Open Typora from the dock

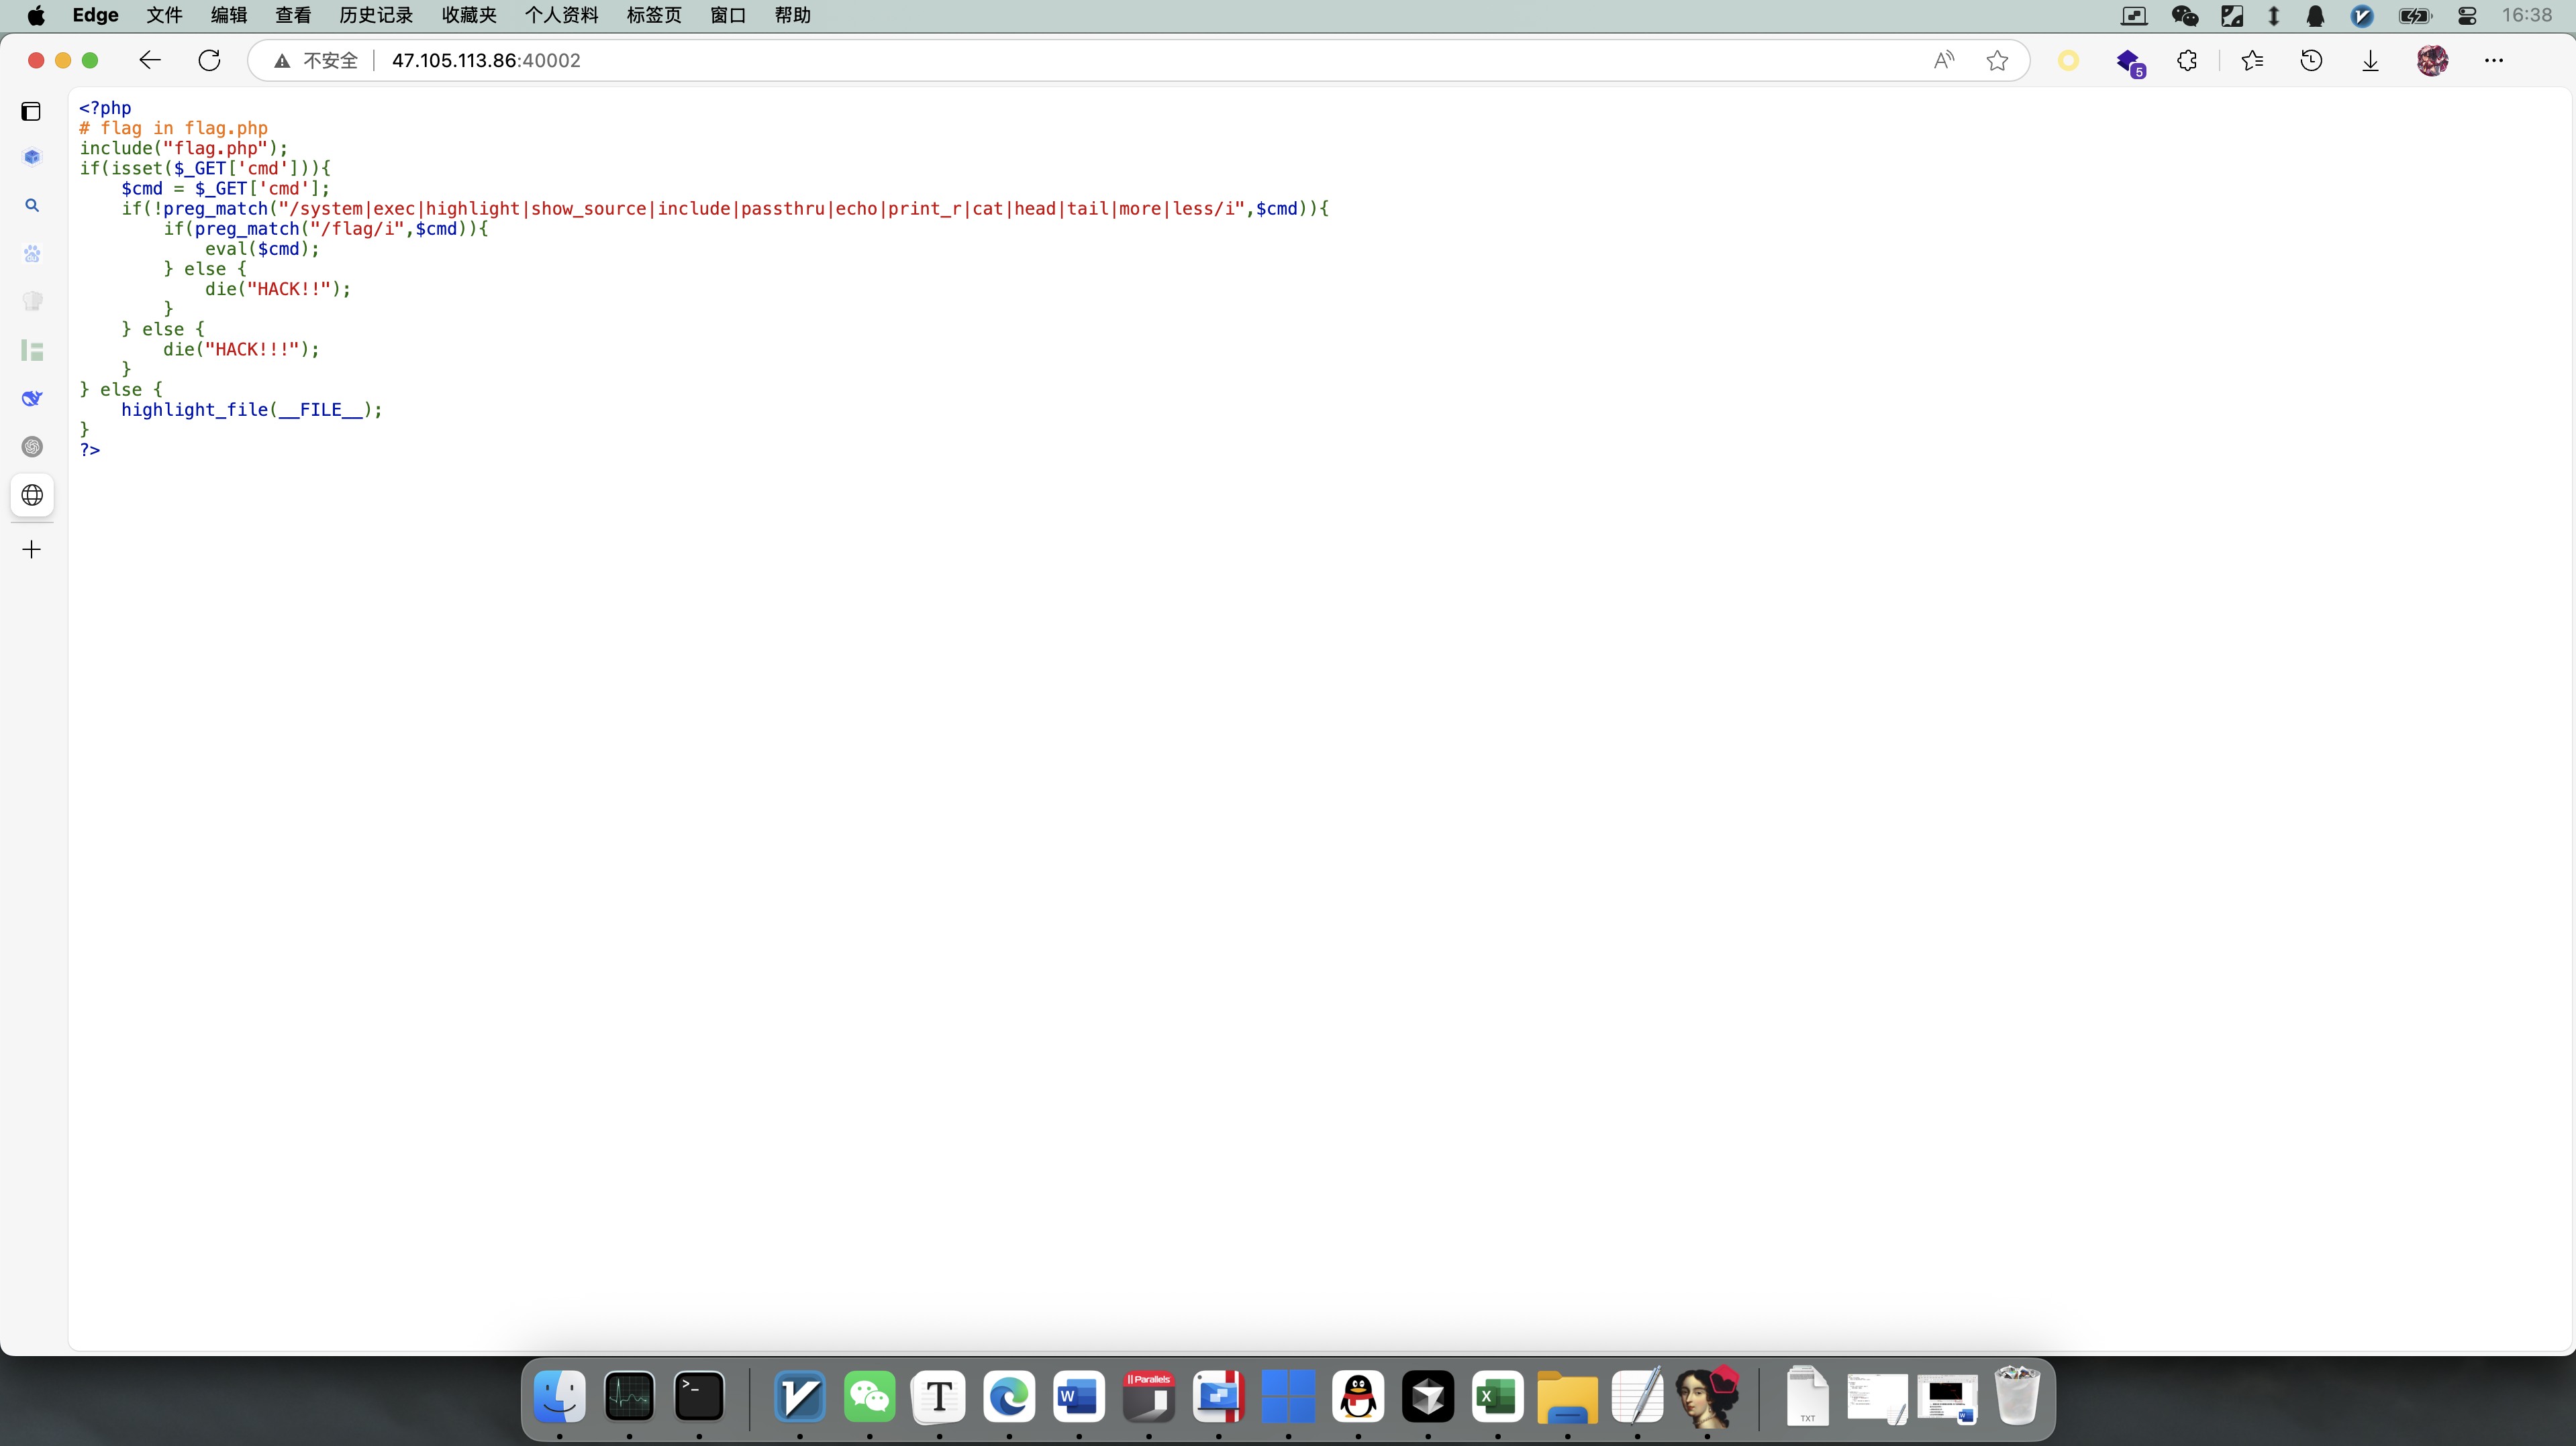pyautogui.click(x=939, y=1396)
